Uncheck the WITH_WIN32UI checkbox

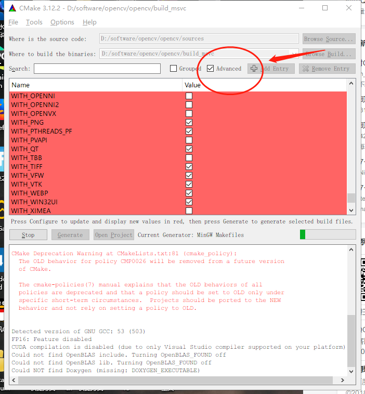point(189,202)
